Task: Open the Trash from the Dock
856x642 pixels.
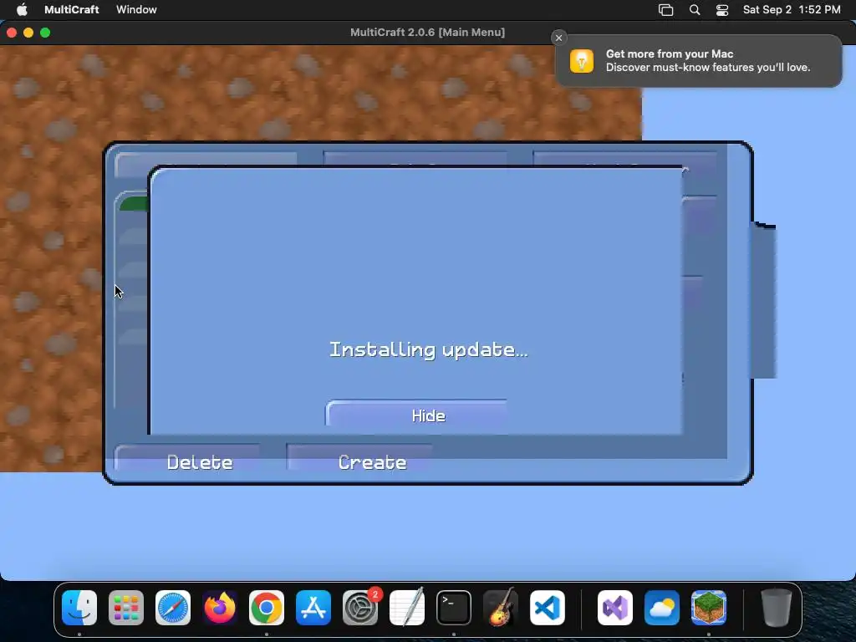Action: [777, 608]
